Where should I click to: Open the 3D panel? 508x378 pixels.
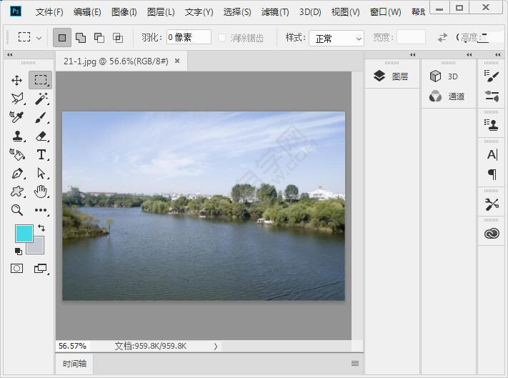pyautogui.click(x=444, y=76)
